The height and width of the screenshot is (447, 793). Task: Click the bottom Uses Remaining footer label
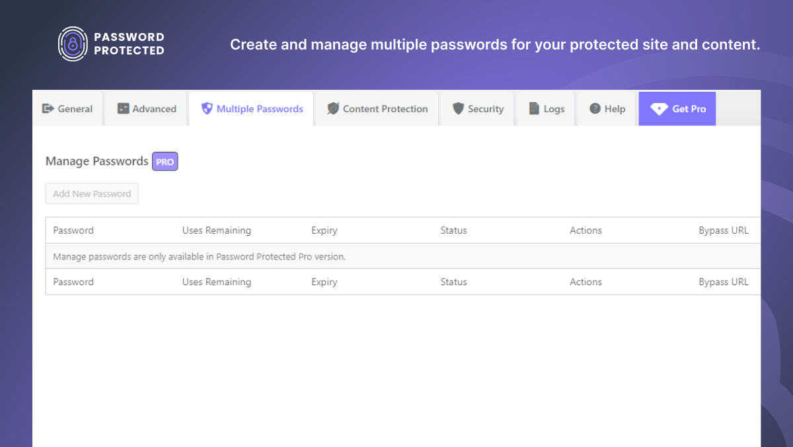pyautogui.click(x=217, y=282)
